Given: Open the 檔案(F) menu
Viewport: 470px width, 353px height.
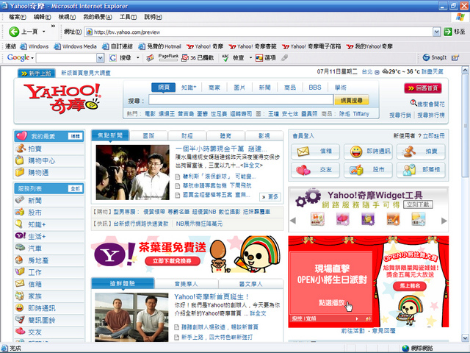Looking at the screenshot, I should [x=18, y=17].
